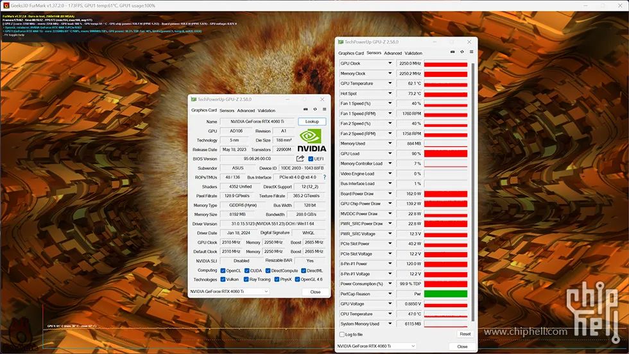The height and width of the screenshot is (354, 629).
Task: Click the Release Date field May 18, 2023
Action: (234, 149)
